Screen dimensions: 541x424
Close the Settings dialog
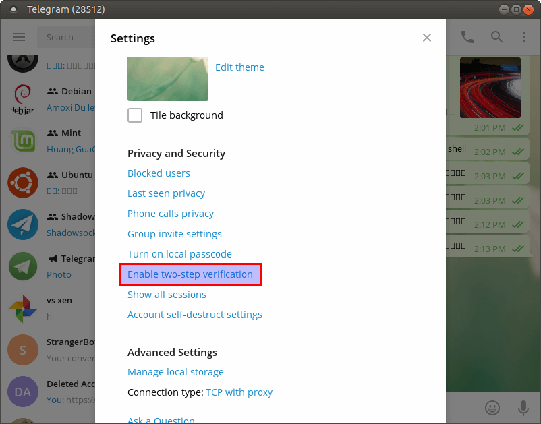coord(426,38)
